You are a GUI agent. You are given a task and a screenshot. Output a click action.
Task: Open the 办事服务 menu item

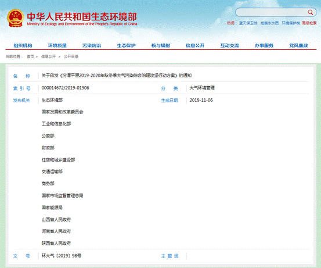[x=264, y=45]
